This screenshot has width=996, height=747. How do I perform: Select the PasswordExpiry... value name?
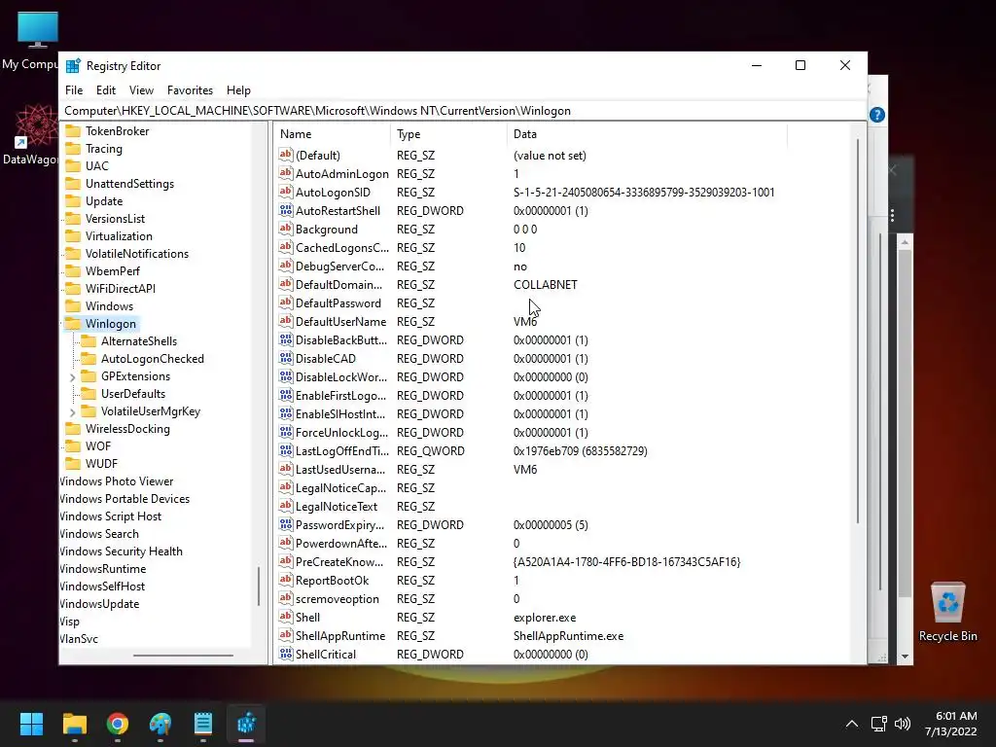click(339, 524)
